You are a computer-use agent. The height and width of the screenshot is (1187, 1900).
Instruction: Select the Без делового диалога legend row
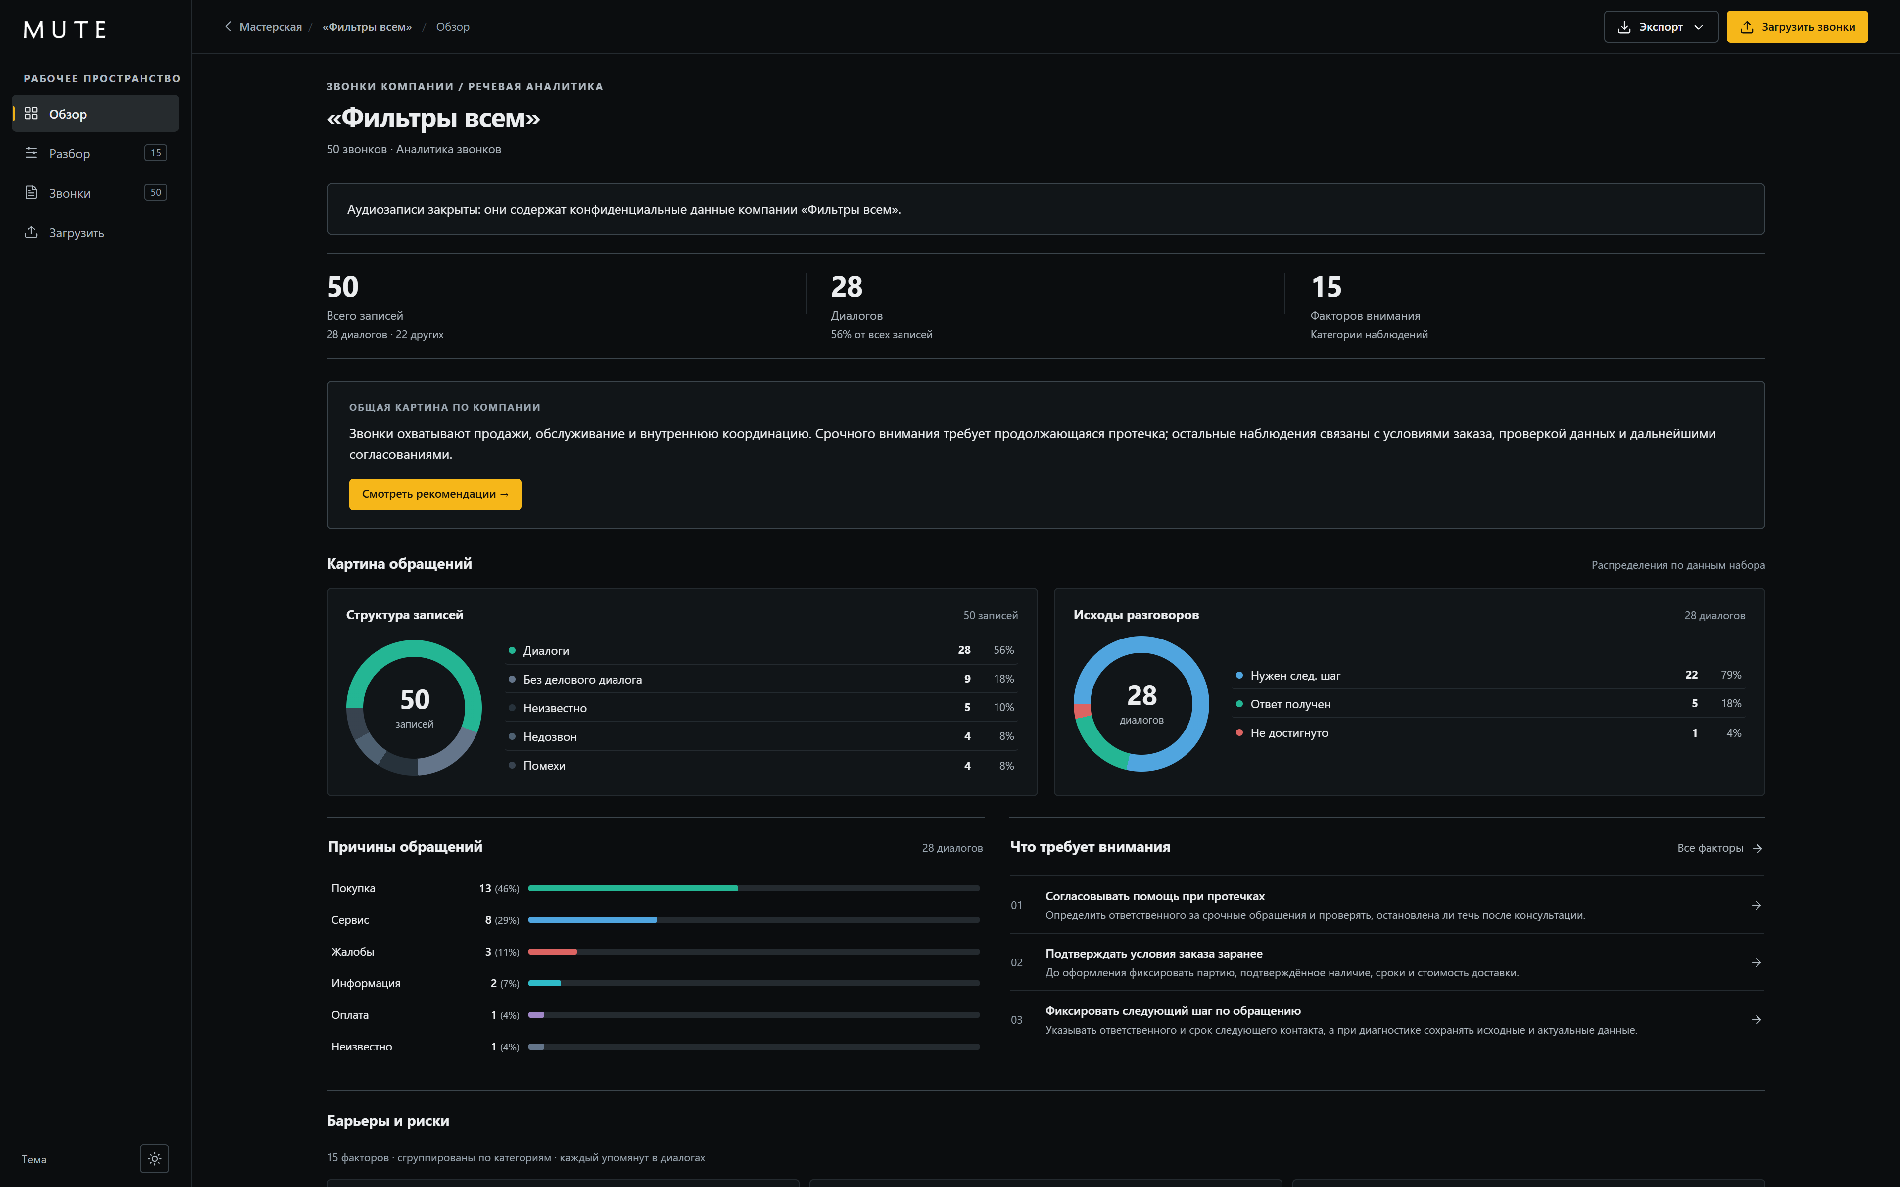pos(761,679)
